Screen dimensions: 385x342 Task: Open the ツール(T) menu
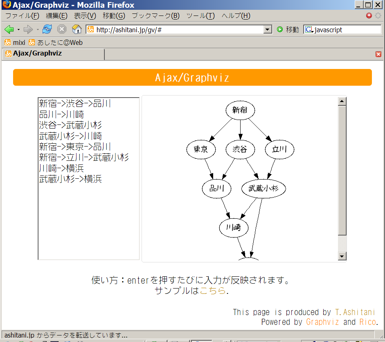coord(200,16)
